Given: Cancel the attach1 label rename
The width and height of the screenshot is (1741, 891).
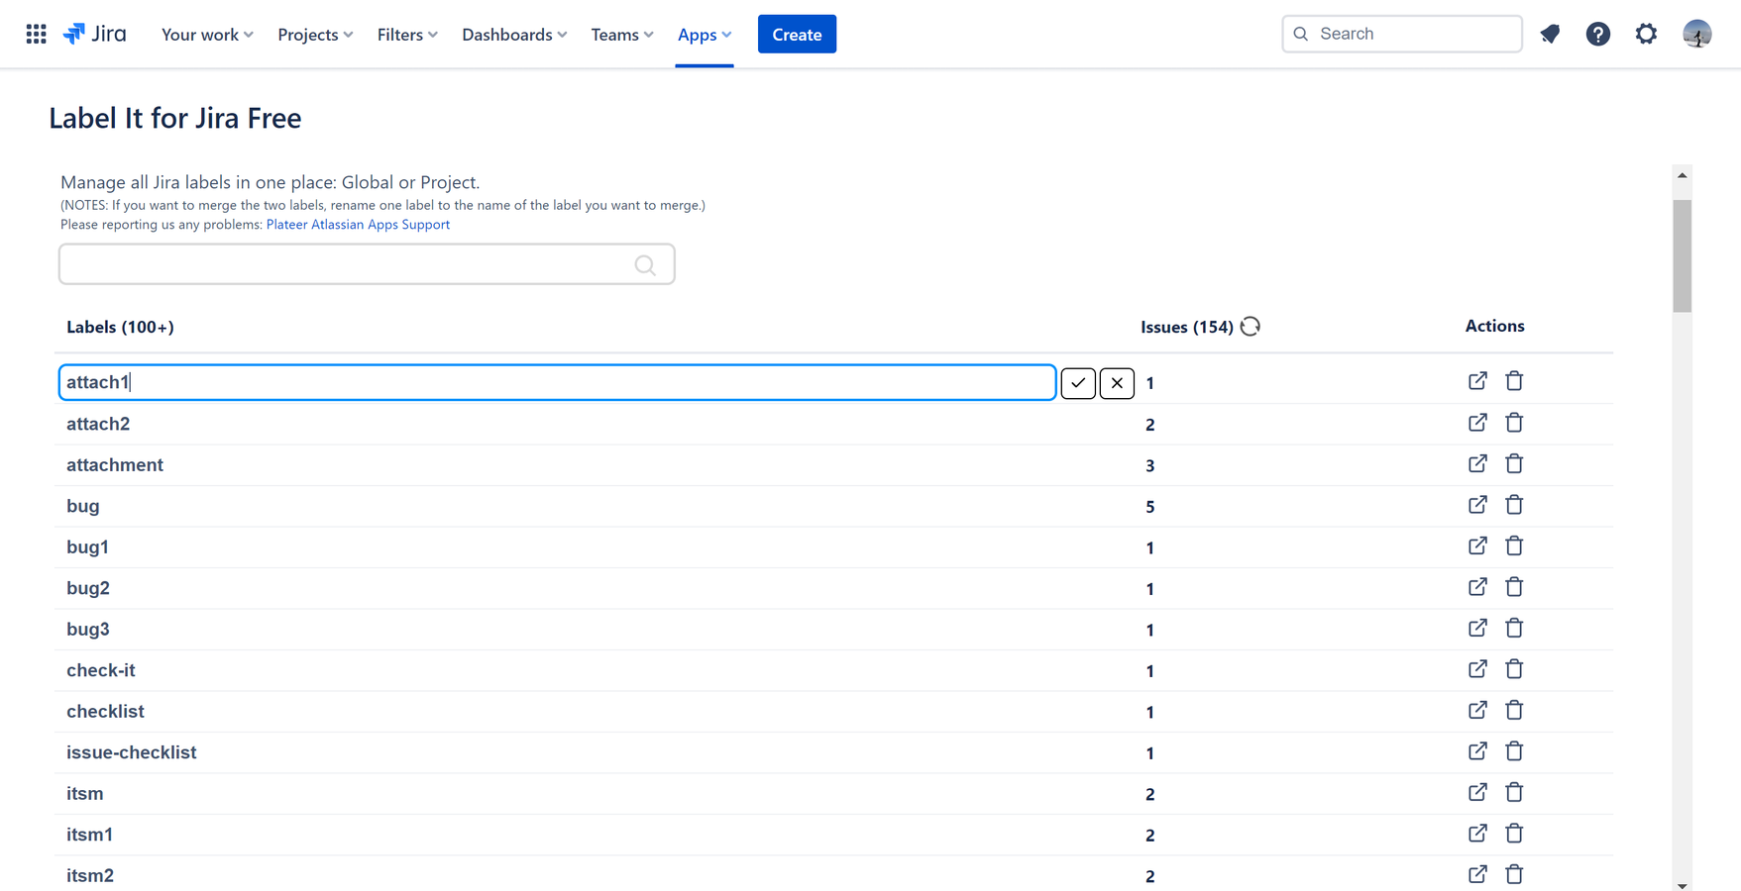Looking at the screenshot, I should pos(1117,382).
